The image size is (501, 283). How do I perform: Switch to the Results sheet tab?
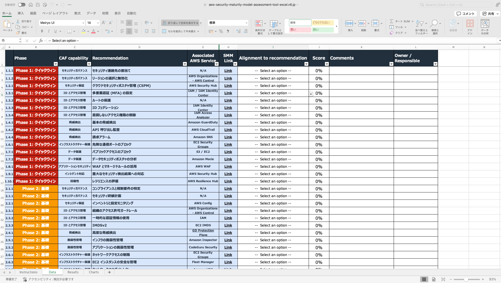[73, 272]
